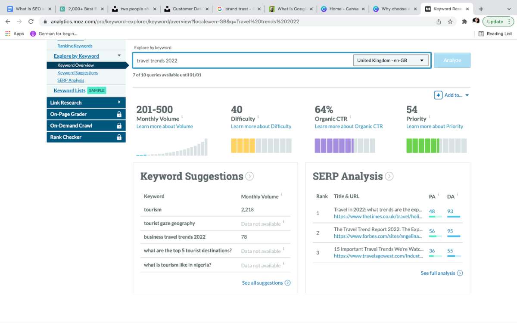Click the Chrome Update button
Screen dimensions: 517x323
point(498,22)
